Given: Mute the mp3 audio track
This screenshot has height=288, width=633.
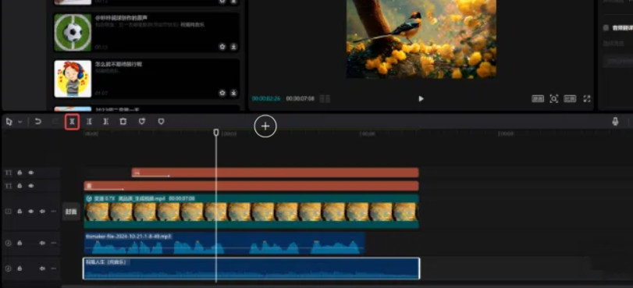Looking at the screenshot, I should tap(42, 244).
